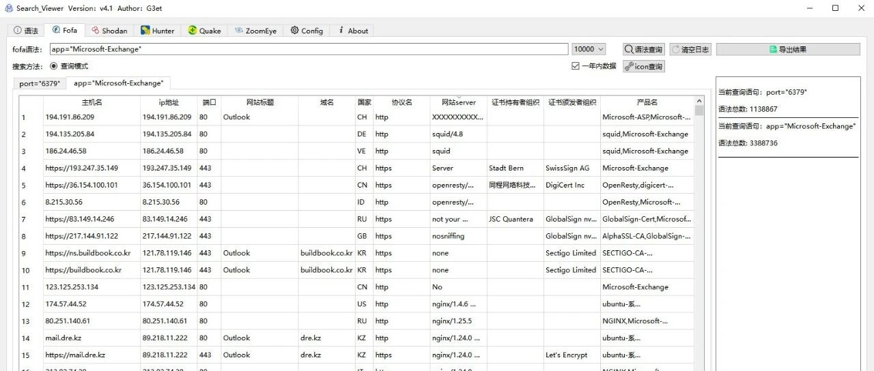
Task: Click the Fofa tab icon
Action: point(55,30)
